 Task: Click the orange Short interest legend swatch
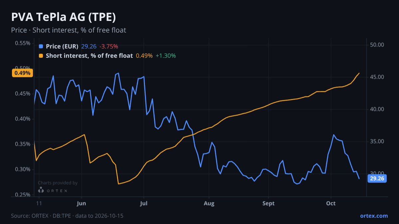pyautogui.click(x=41, y=56)
